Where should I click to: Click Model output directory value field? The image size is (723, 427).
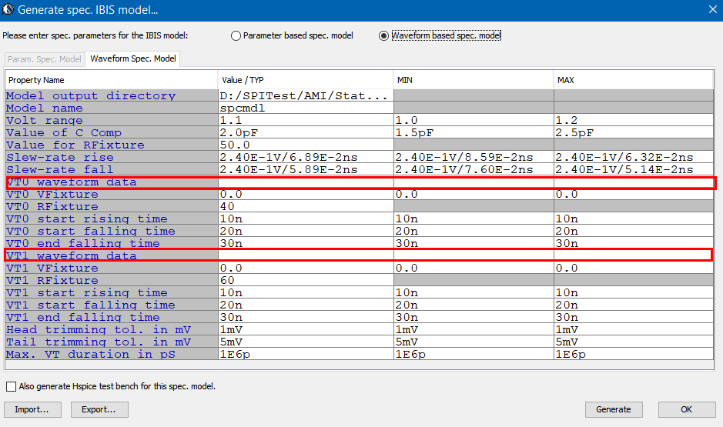[x=305, y=96]
